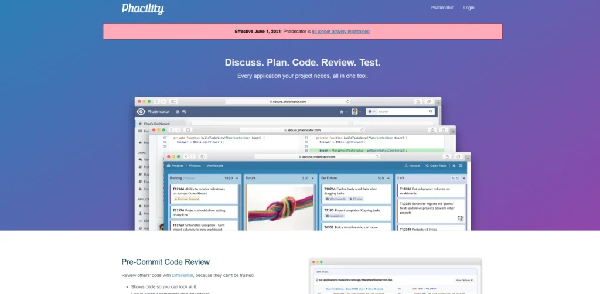Click the tabs overview icon in the front Workboard window
The height and width of the screenshot is (294, 600).
pyautogui.click(x=458, y=156)
